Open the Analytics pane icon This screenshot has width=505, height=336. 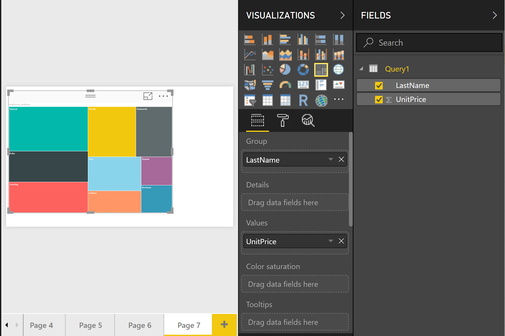(x=308, y=121)
